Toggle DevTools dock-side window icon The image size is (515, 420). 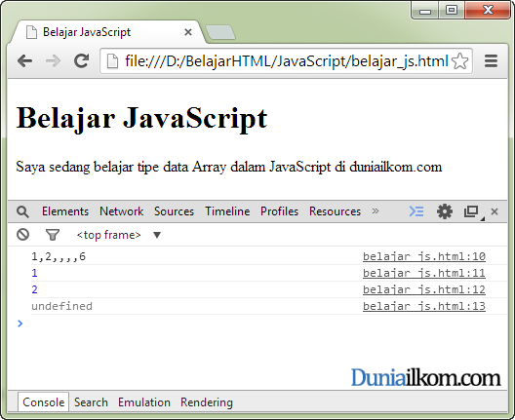[472, 211]
